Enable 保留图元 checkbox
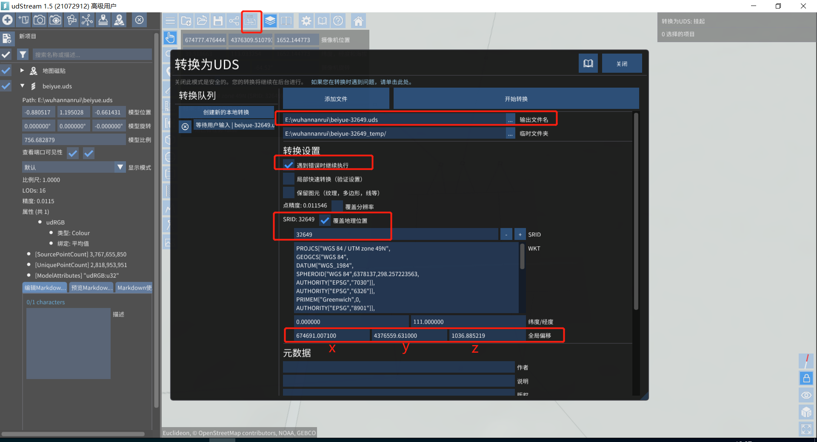Image resolution: width=817 pixels, height=442 pixels. tap(289, 193)
